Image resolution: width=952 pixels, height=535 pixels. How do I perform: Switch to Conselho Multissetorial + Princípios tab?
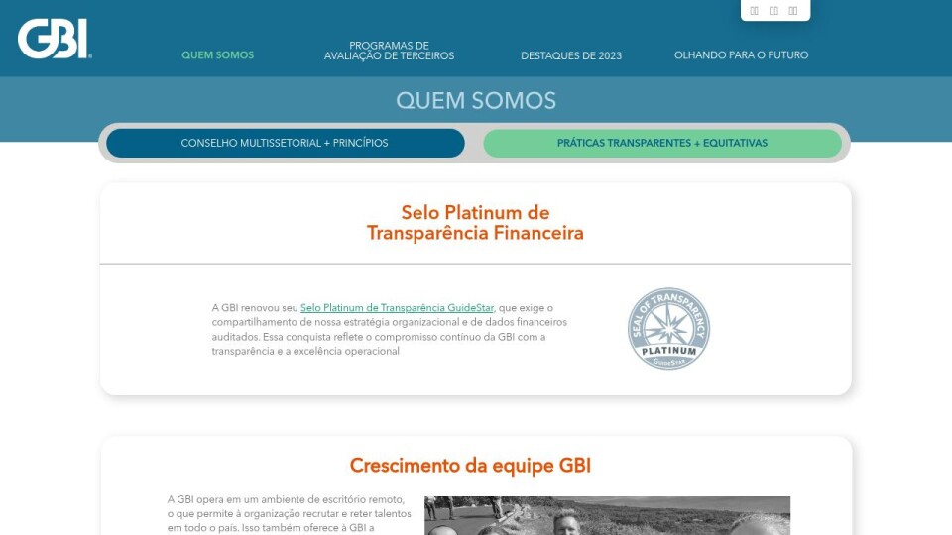286,143
